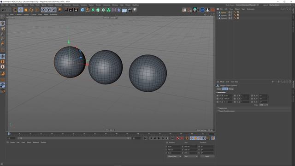
Task: Click the Floor environment icon
Action: tap(124, 10)
